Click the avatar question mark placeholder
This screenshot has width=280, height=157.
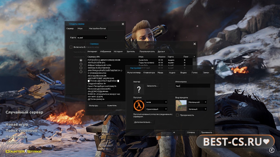click(x=139, y=89)
